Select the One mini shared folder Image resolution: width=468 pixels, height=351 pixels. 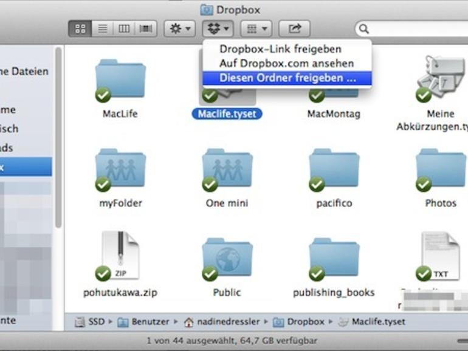point(227,170)
